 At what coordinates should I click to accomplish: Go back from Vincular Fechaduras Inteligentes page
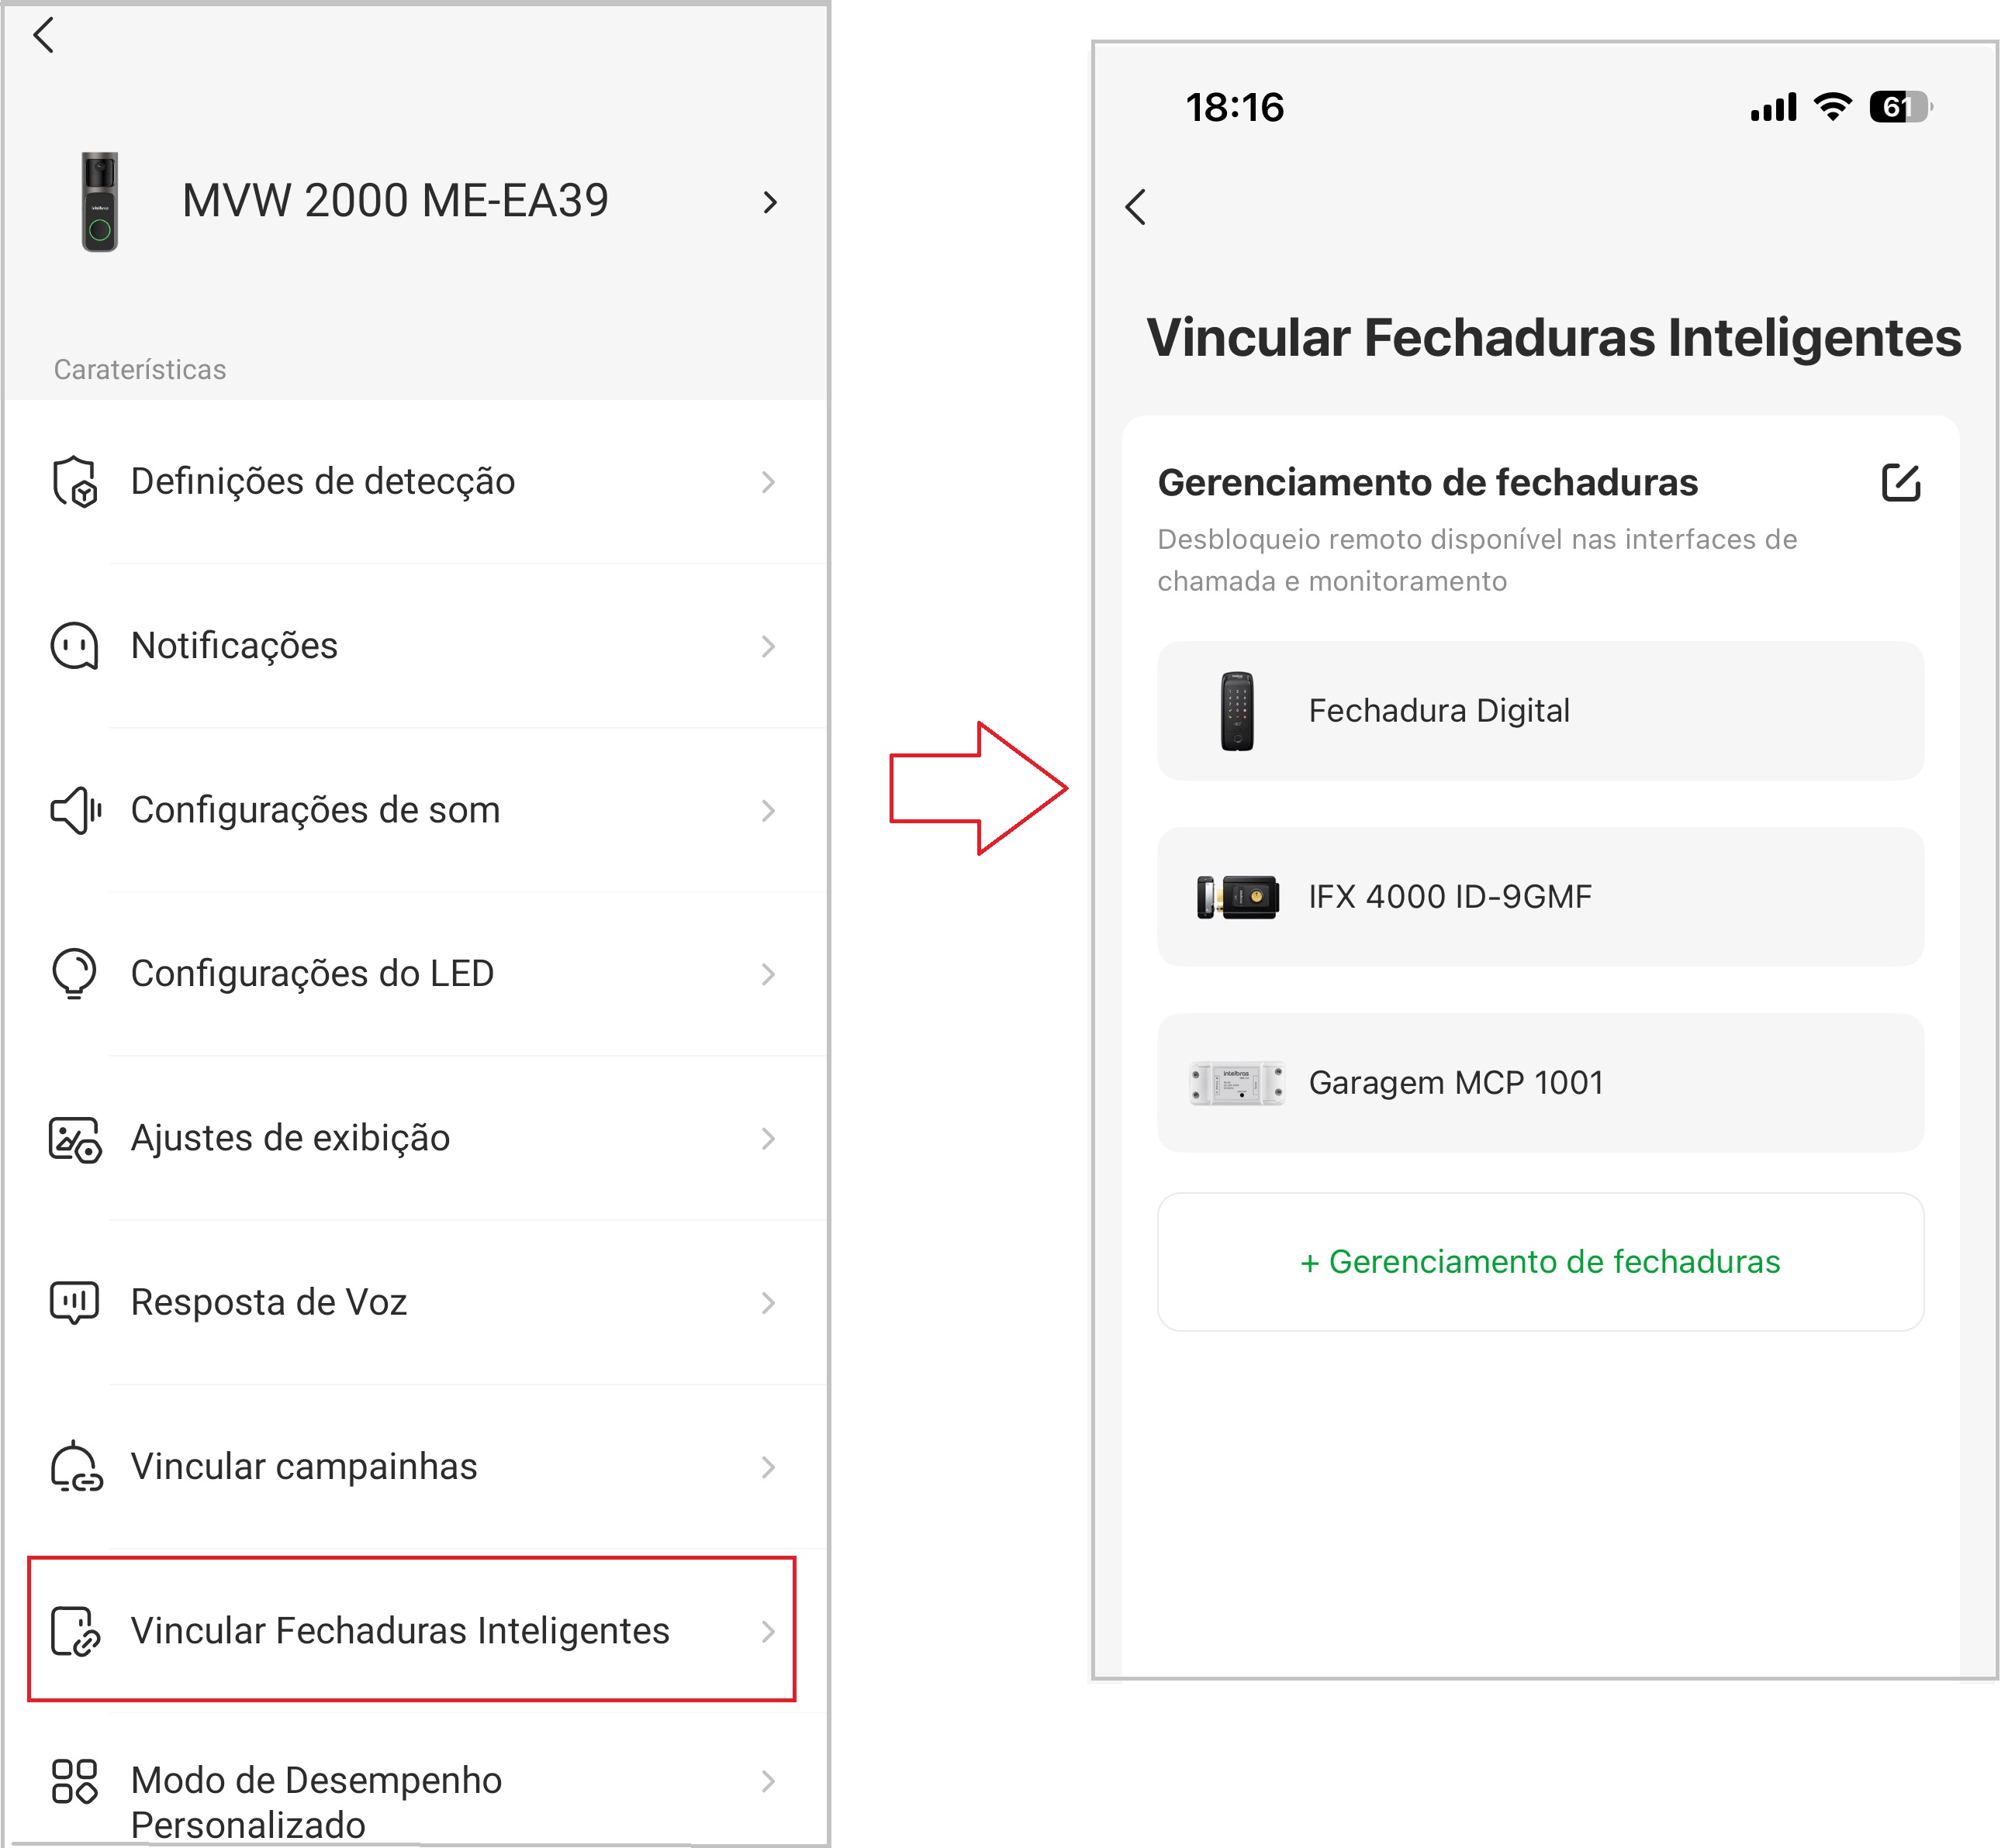(1135, 207)
